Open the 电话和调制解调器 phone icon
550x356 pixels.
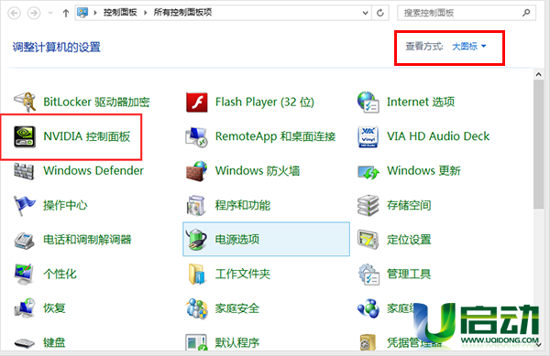coord(24,240)
